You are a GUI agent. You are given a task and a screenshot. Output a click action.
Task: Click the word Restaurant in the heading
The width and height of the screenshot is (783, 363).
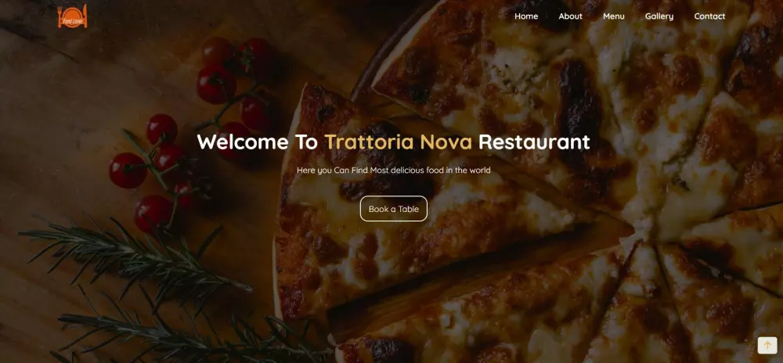click(534, 142)
